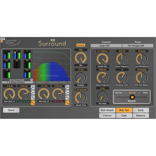Enable top 12 dB reverb filter slope

tap(67, 87)
